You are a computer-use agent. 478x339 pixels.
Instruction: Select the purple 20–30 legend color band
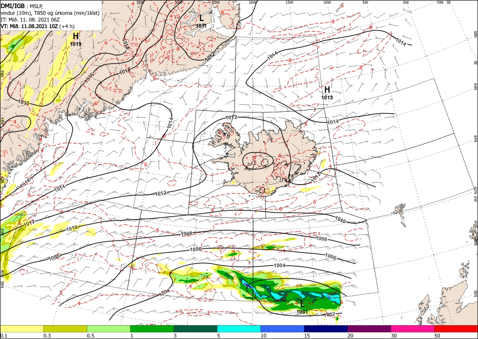click(x=369, y=328)
